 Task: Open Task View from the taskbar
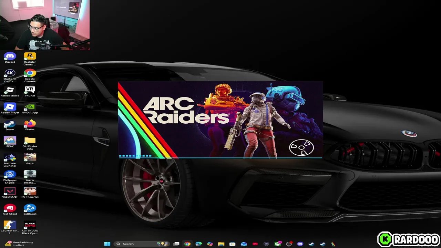[x=176, y=244]
